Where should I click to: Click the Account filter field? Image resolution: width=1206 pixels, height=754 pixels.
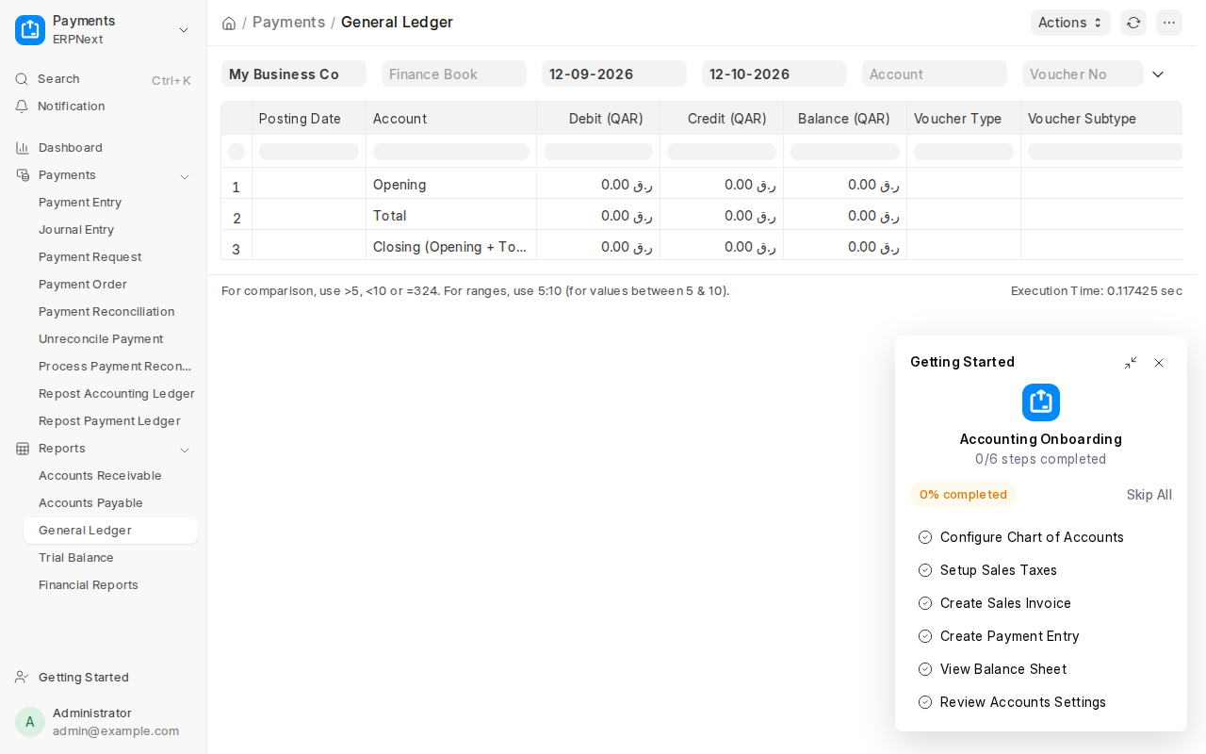[x=935, y=74]
